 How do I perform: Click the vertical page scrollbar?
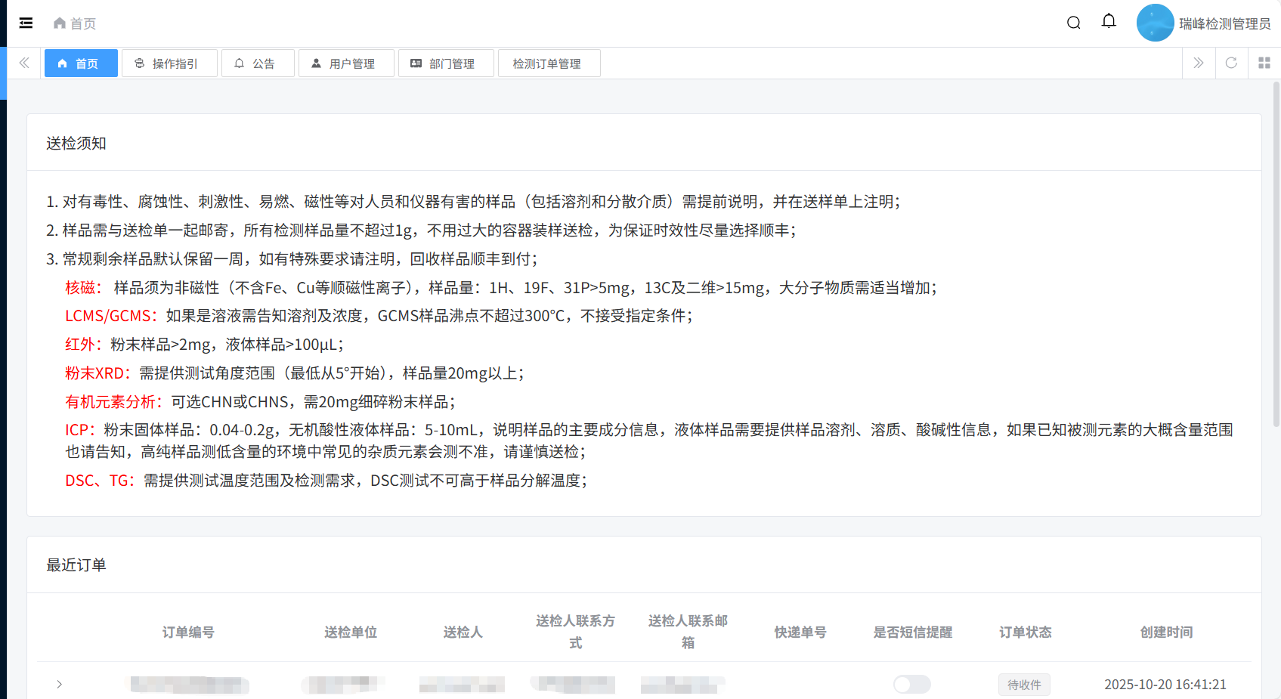tap(1276, 257)
